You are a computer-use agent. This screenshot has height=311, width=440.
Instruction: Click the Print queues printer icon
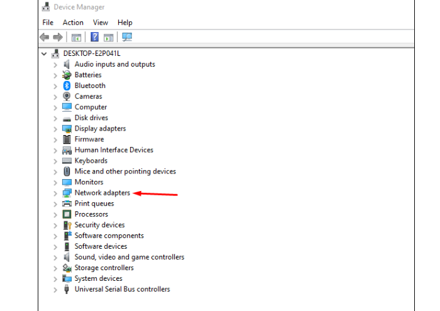(x=67, y=204)
